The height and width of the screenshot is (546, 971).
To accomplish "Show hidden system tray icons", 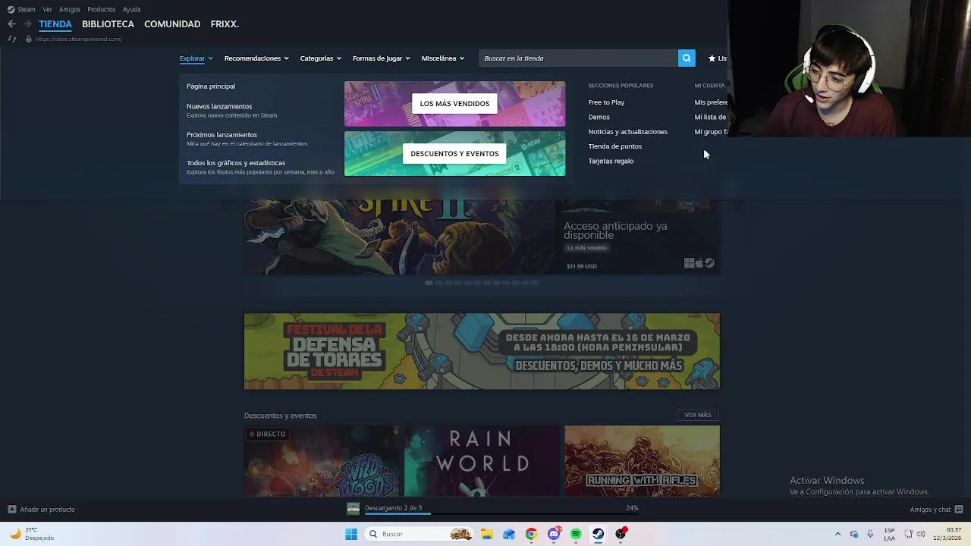I will tap(837, 534).
